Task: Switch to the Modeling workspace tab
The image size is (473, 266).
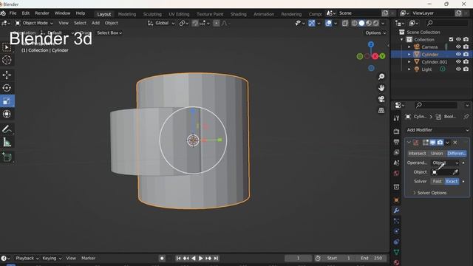Action: 127,14
